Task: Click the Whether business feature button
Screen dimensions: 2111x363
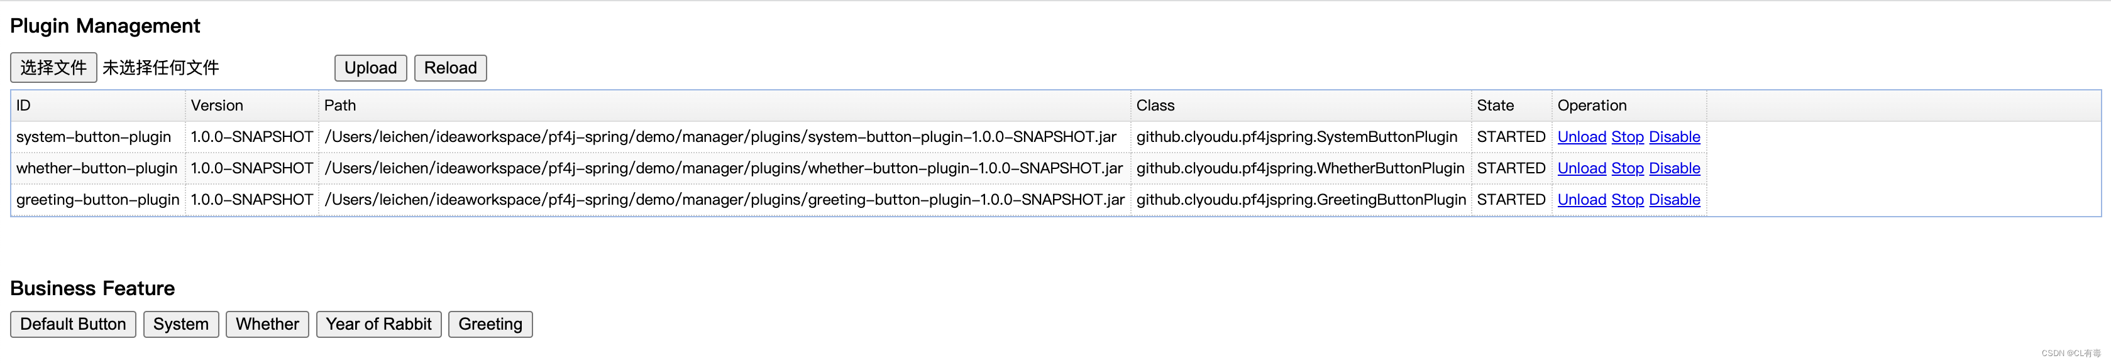Action: [267, 325]
